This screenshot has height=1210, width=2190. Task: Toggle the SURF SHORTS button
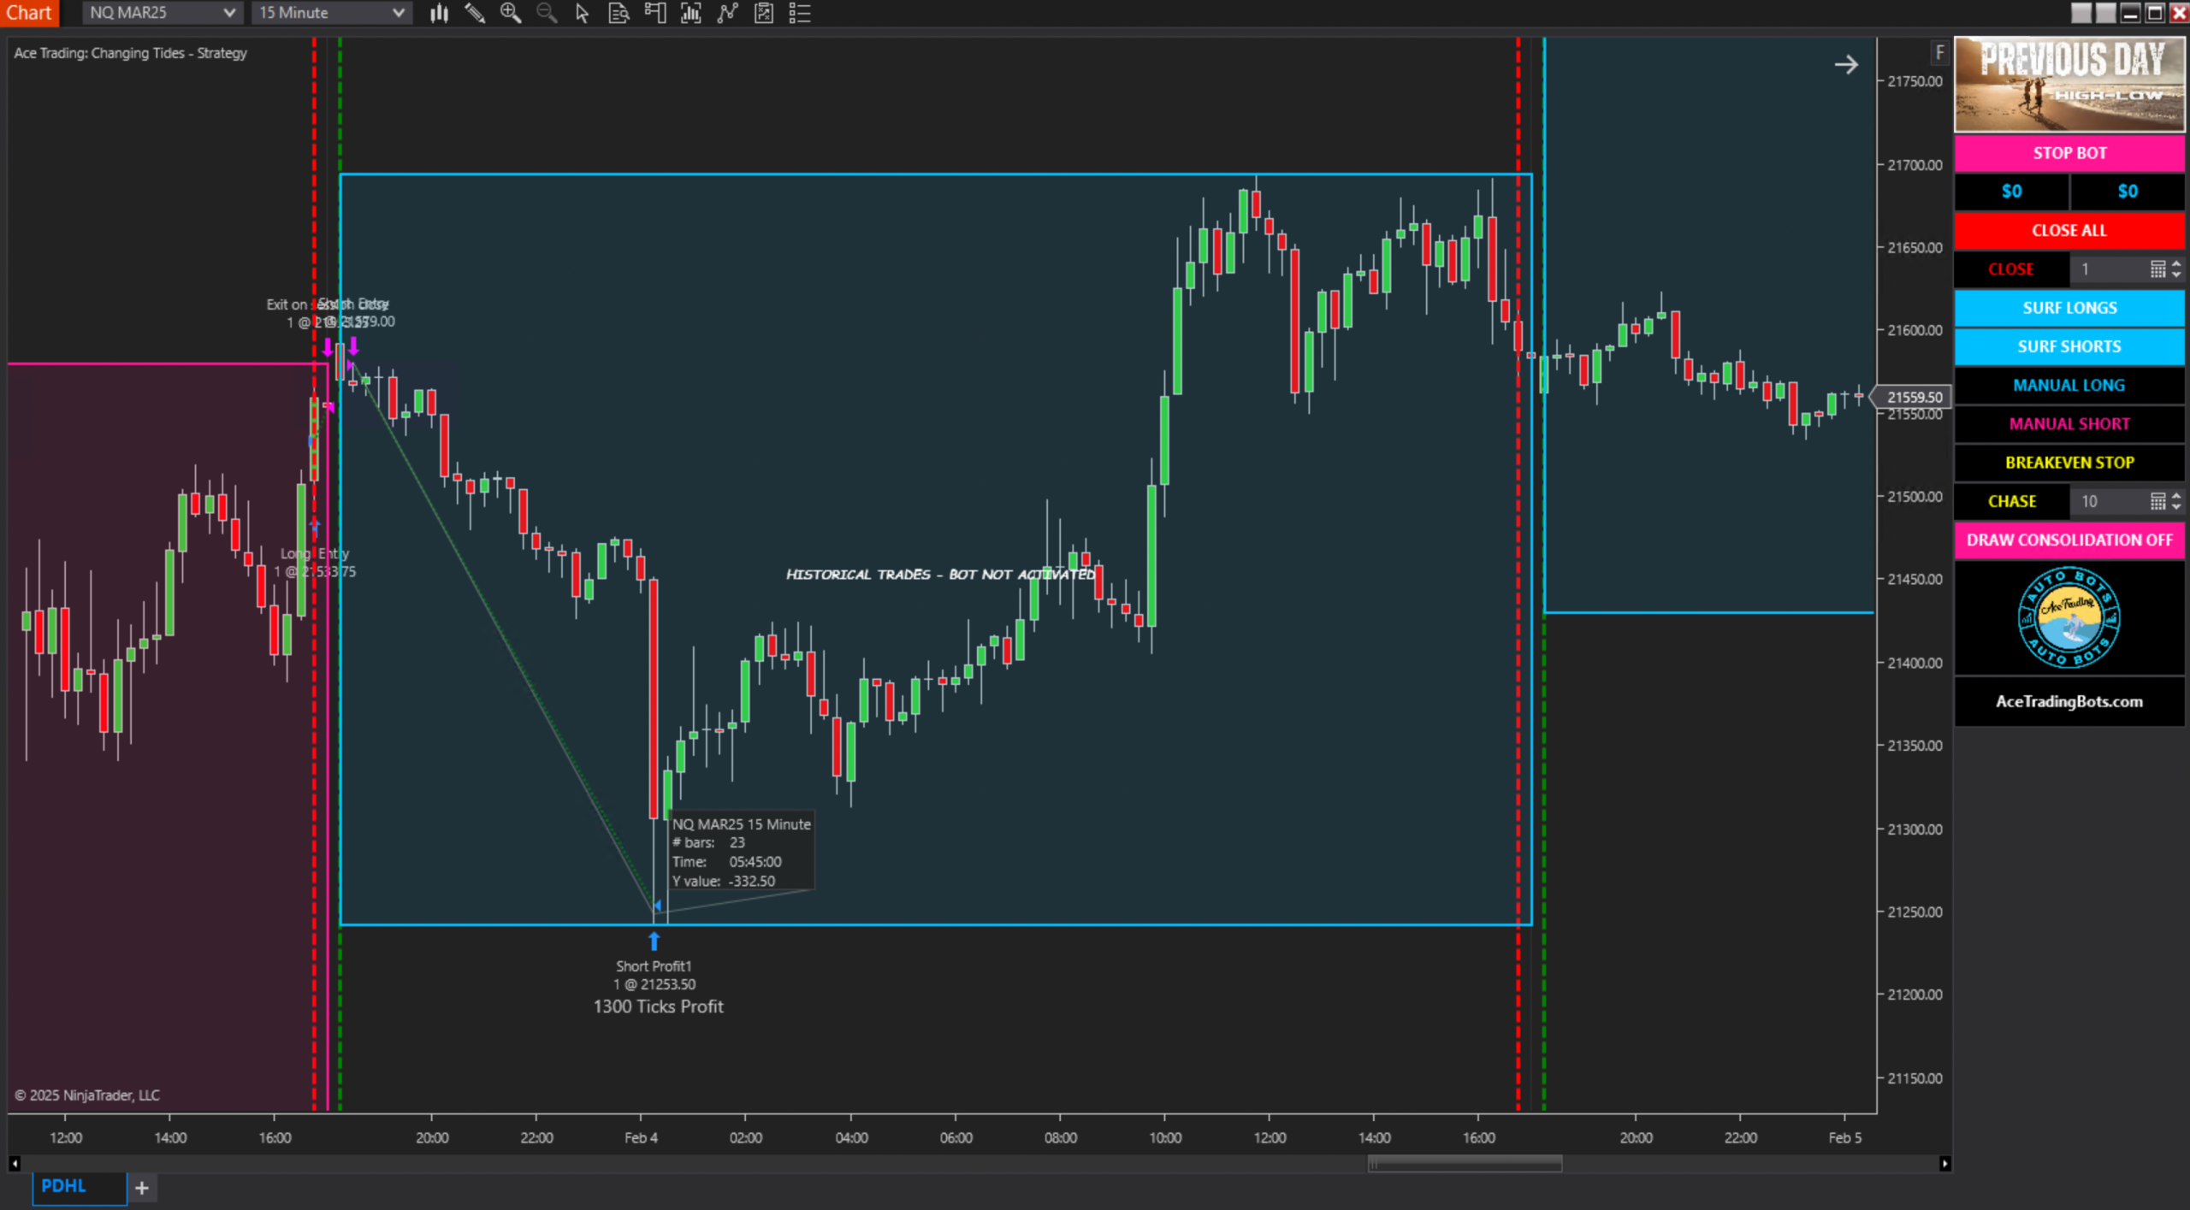coord(2069,346)
